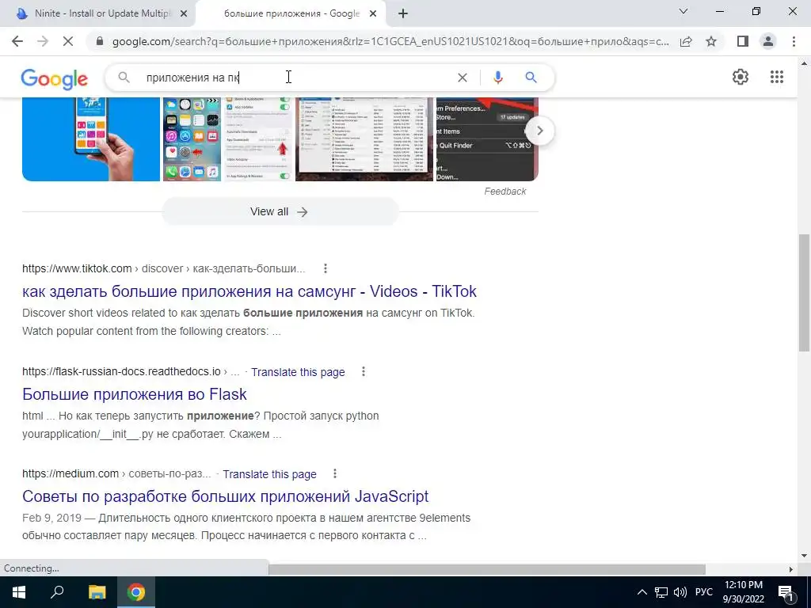Submit search with blue magnifier icon
The height and width of the screenshot is (608, 811).
tap(531, 78)
